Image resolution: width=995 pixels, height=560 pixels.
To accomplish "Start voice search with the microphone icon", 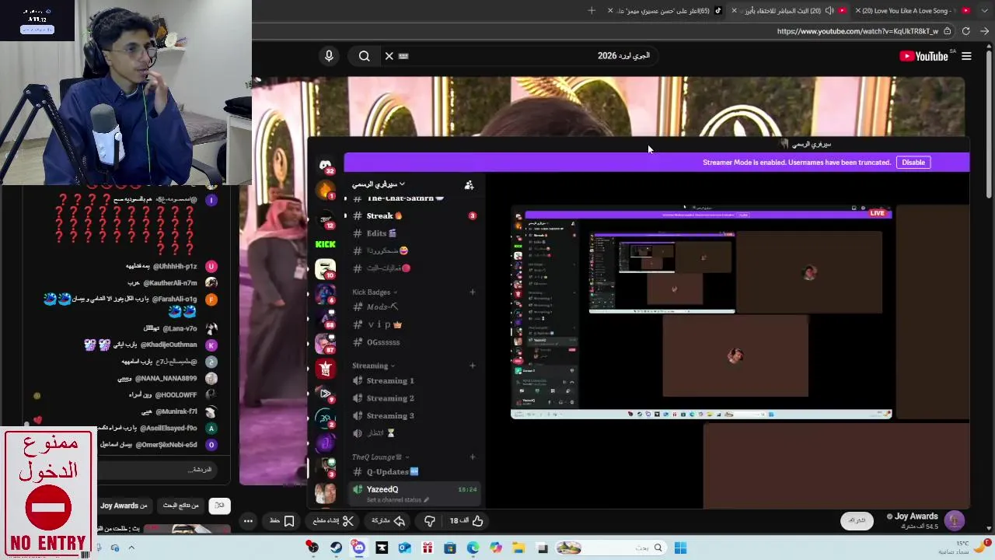I will (x=329, y=56).
